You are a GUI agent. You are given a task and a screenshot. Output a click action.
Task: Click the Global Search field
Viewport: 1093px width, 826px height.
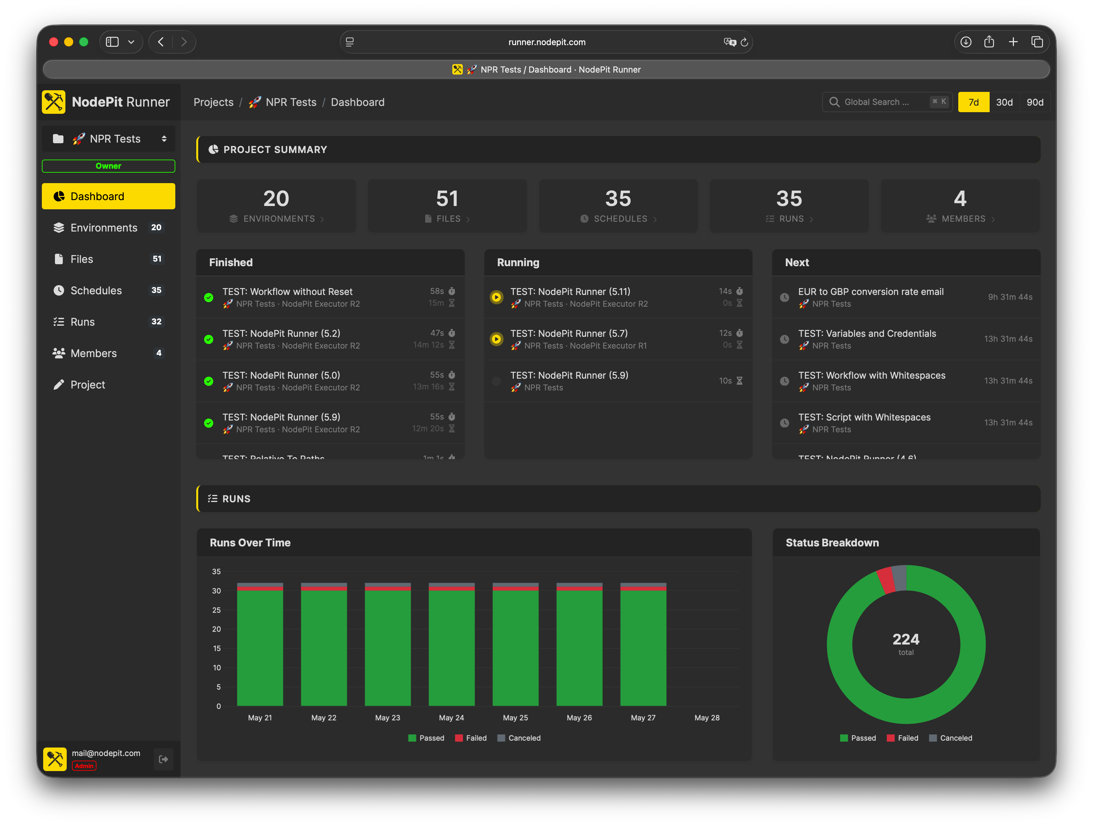click(x=887, y=102)
